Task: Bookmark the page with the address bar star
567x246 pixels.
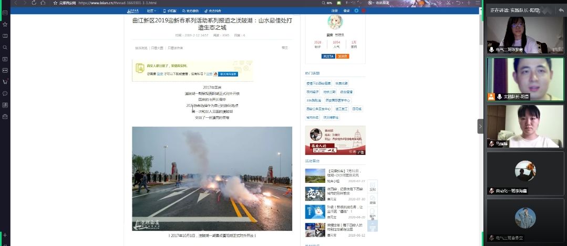Action: (x=55, y=3)
